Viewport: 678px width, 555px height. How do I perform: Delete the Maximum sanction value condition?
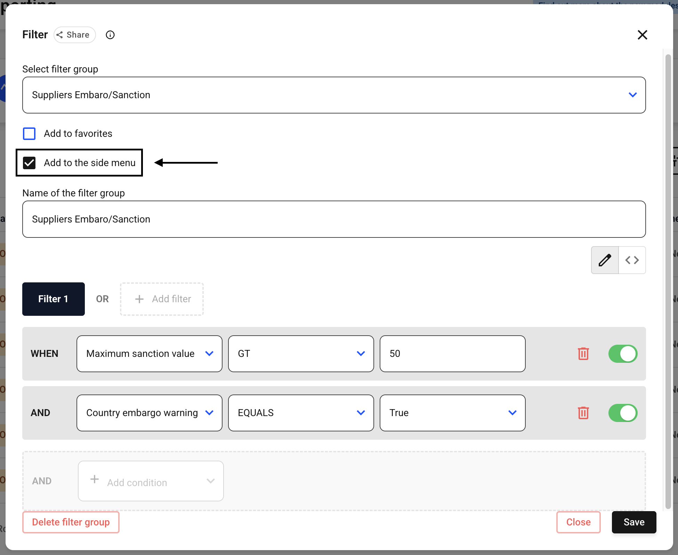[583, 354]
